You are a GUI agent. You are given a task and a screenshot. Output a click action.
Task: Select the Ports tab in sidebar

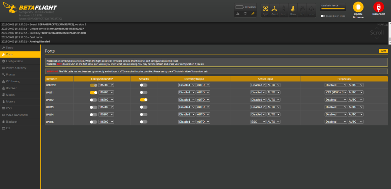(x=20, y=54)
